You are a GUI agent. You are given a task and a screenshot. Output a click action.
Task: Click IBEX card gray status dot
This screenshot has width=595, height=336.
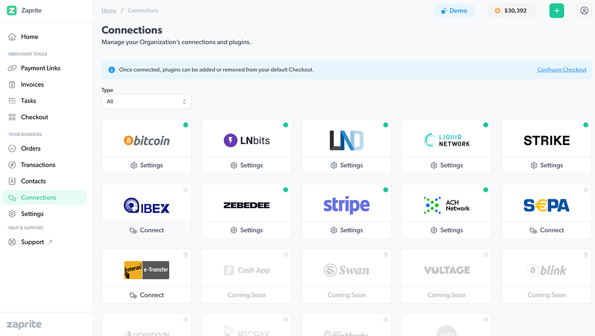pos(185,190)
